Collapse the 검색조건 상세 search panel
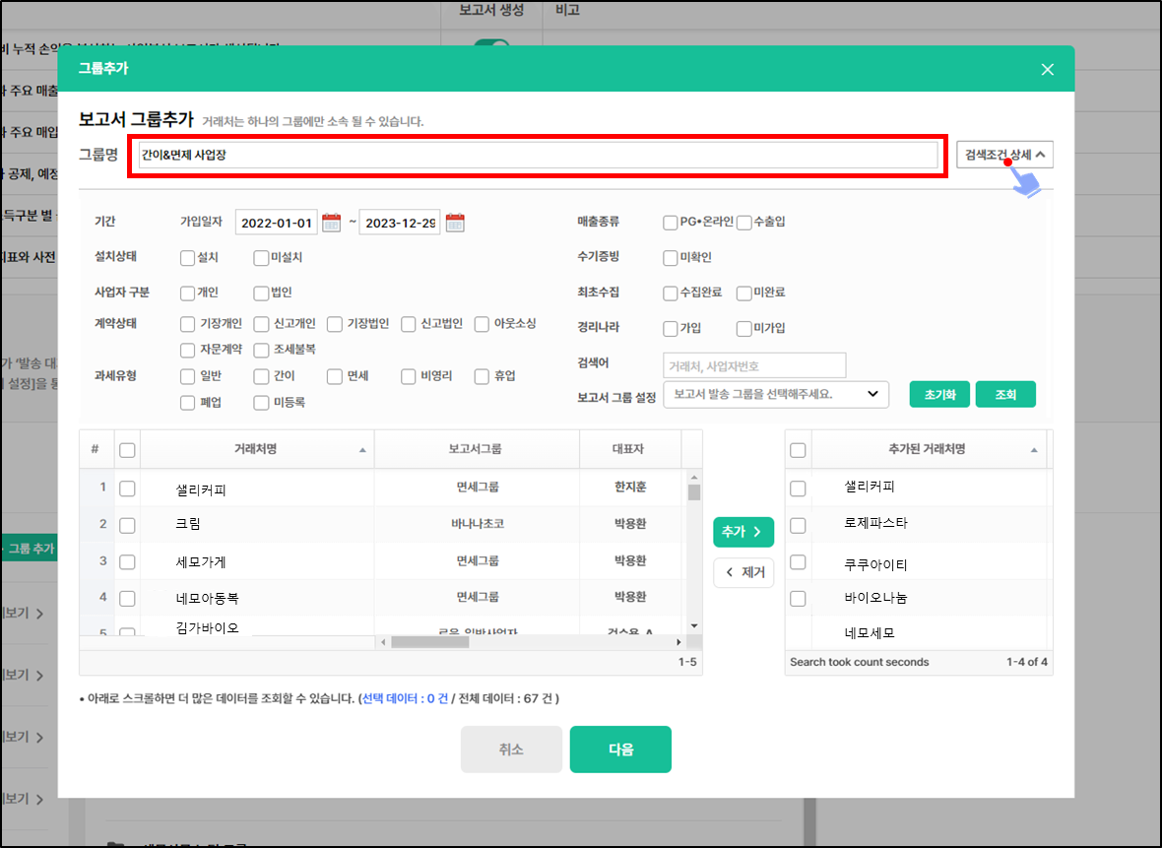 pos(1004,155)
